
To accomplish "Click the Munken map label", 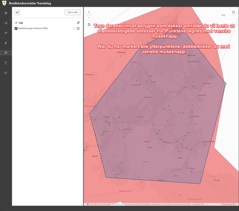I will pyautogui.click(x=217, y=180).
